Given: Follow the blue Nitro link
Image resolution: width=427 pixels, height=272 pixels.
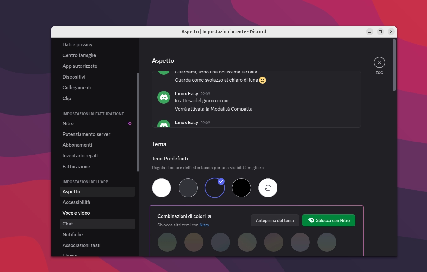Looking at the screenshot, I should [x=204, y=225].
